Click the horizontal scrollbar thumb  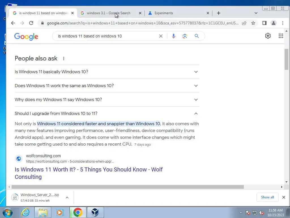point(128,187)
